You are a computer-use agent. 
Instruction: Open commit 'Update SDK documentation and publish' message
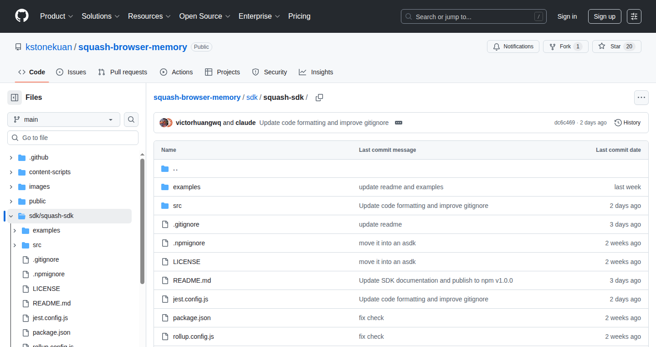tap(436, 280)
